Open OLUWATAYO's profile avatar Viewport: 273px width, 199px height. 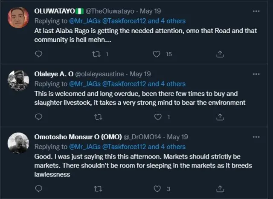coord(18,18)
